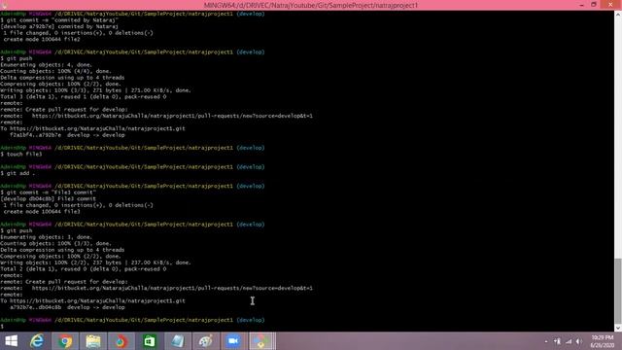622x350 pixels.
Task: Click 'Total 2 (delta 1), reused 0' line
Action: pos(84,268)
